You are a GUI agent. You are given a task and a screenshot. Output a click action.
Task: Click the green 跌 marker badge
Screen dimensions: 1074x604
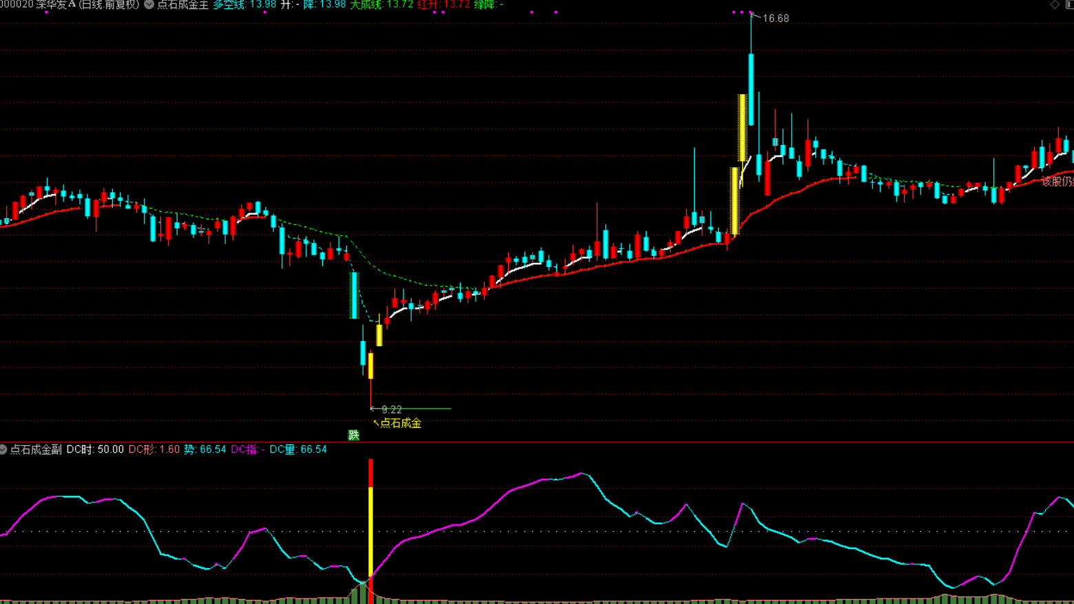[x=354, y=435]
